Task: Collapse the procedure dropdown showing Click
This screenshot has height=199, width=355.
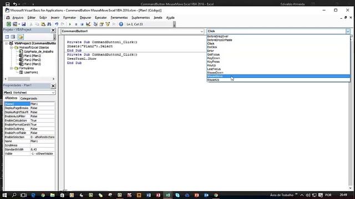Action: tap(348, 32)
